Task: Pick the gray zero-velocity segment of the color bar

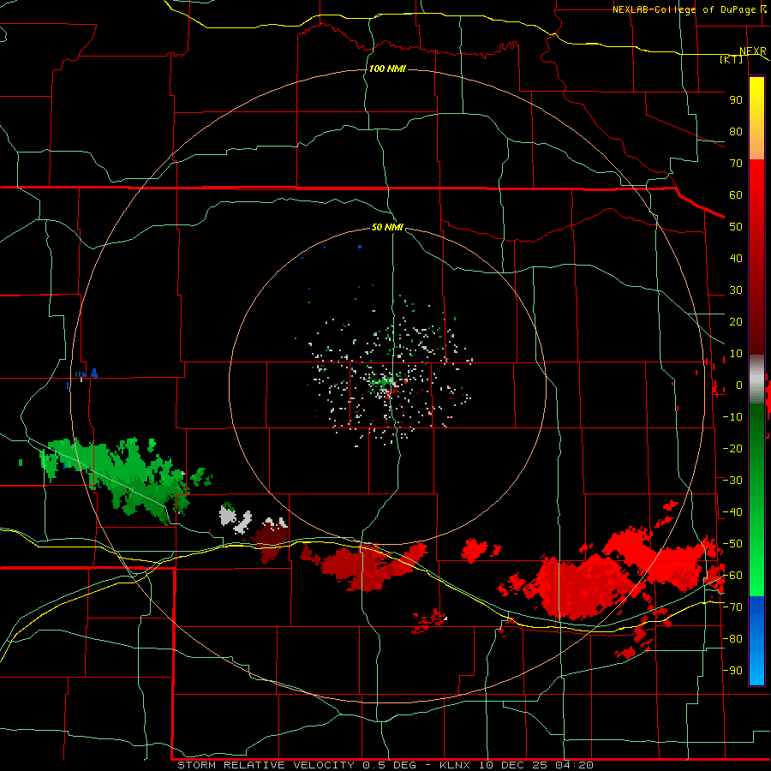Action: tap(756, 380)
